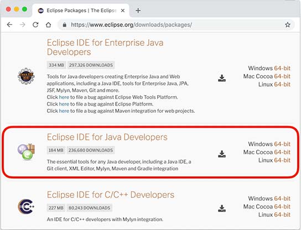
Task: Open Eclipse IDE for Enterprise Java Developers title
Action: click(105, 47)
